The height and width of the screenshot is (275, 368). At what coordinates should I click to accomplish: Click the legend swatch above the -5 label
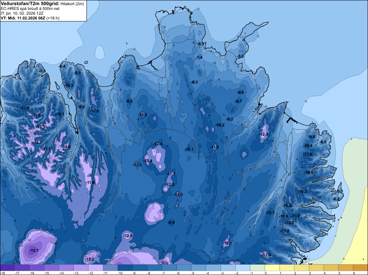(x=199, y=268)
